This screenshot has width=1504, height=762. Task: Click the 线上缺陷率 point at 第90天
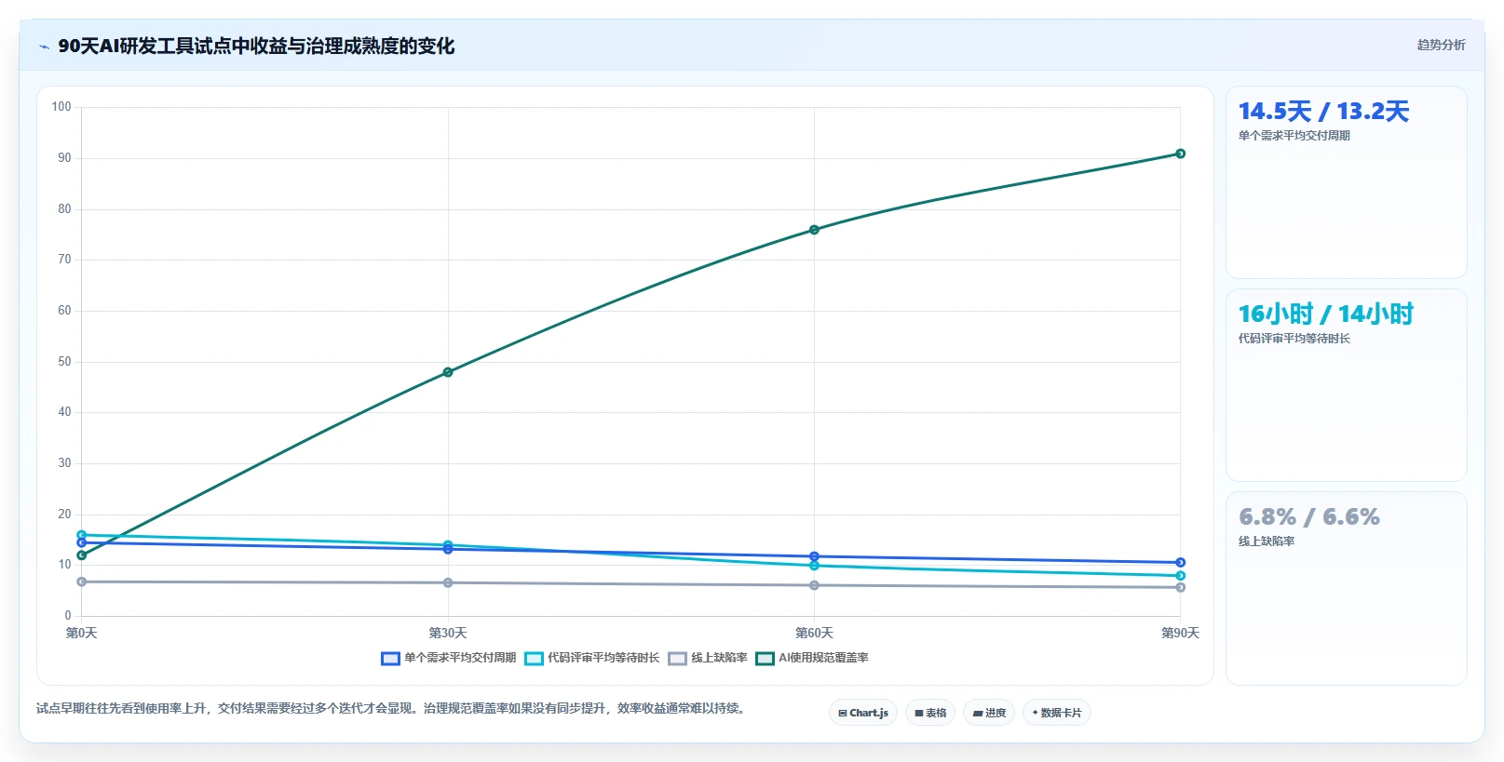point(1180,587)
